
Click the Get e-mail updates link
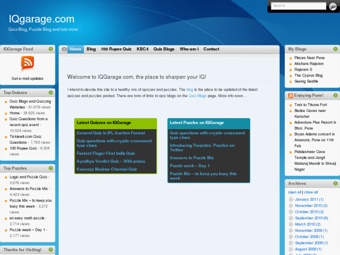coord(27,79)
